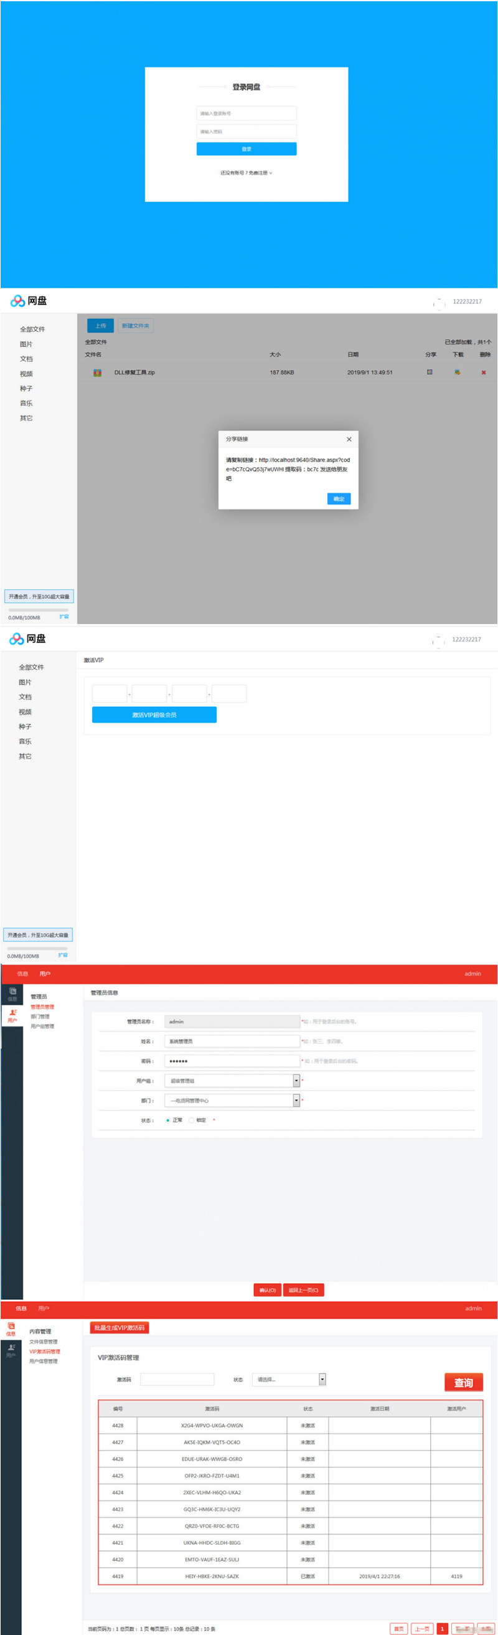
Task: Select the 正常 status radio button
Action: click(168, 1121)
